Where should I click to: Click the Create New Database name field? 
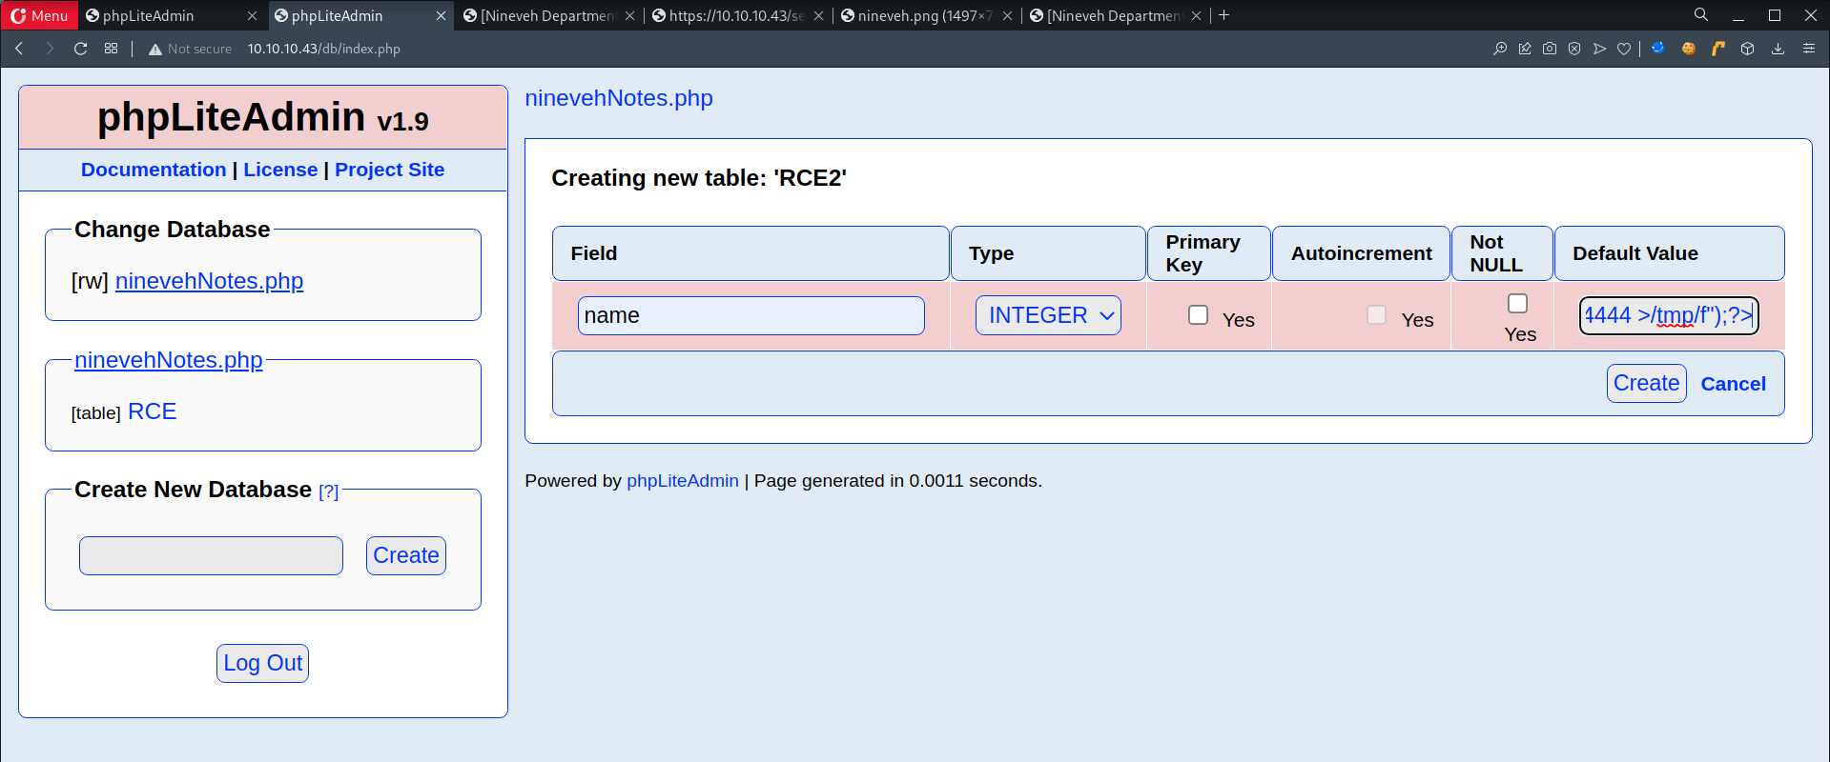pos(211,555)
